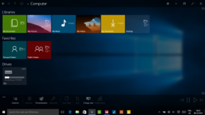This screenshot has width=205, height=115.
Task: Open the local drive tile under Drives
Action: [14, 76]
